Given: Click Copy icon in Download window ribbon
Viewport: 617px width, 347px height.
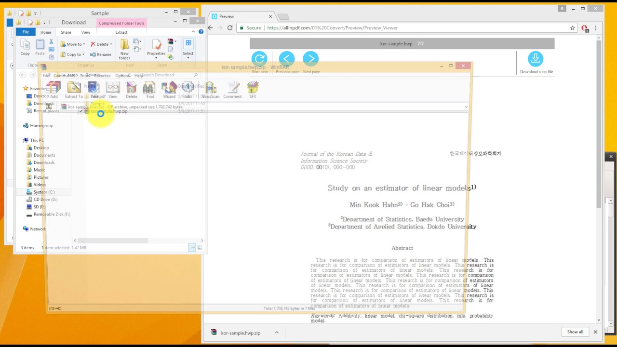Looking at the screenshot, I should click(x=25, y=45).
